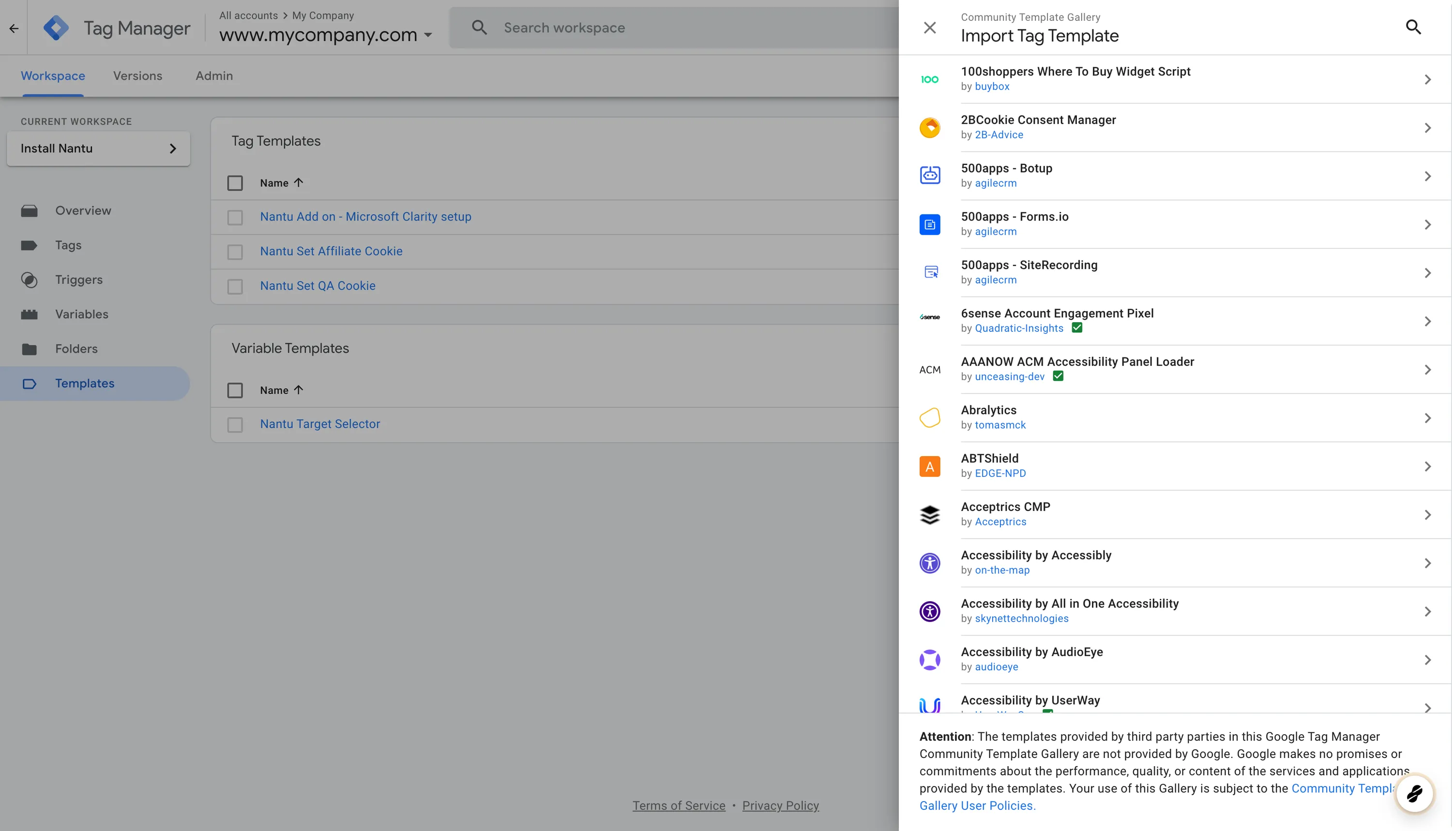Open Templates in the left sidebar
The image size is (1452, 831).
click(x=95, y=384)
